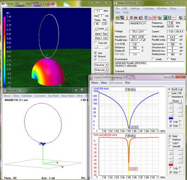This screenshot has width=187, height=180.
Task: Select the Gain / FB radio button
Action: click(169, 93)
